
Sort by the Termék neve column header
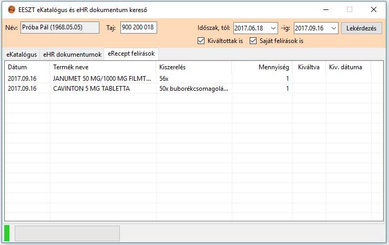(103, 67)
